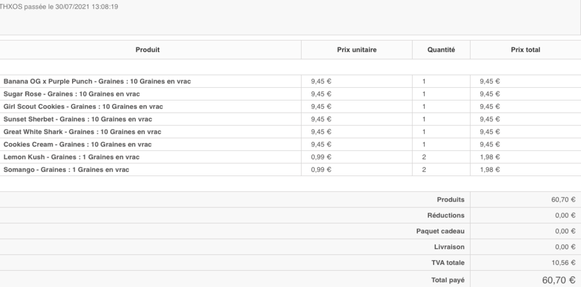Click quantity 2 in the Lemon Kush row
Screen dimensions: 581x287
(424, 157)
